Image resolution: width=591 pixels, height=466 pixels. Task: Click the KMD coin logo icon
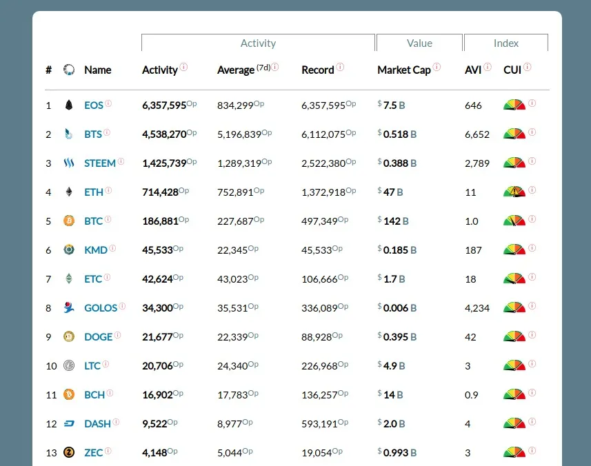(68, 250)
